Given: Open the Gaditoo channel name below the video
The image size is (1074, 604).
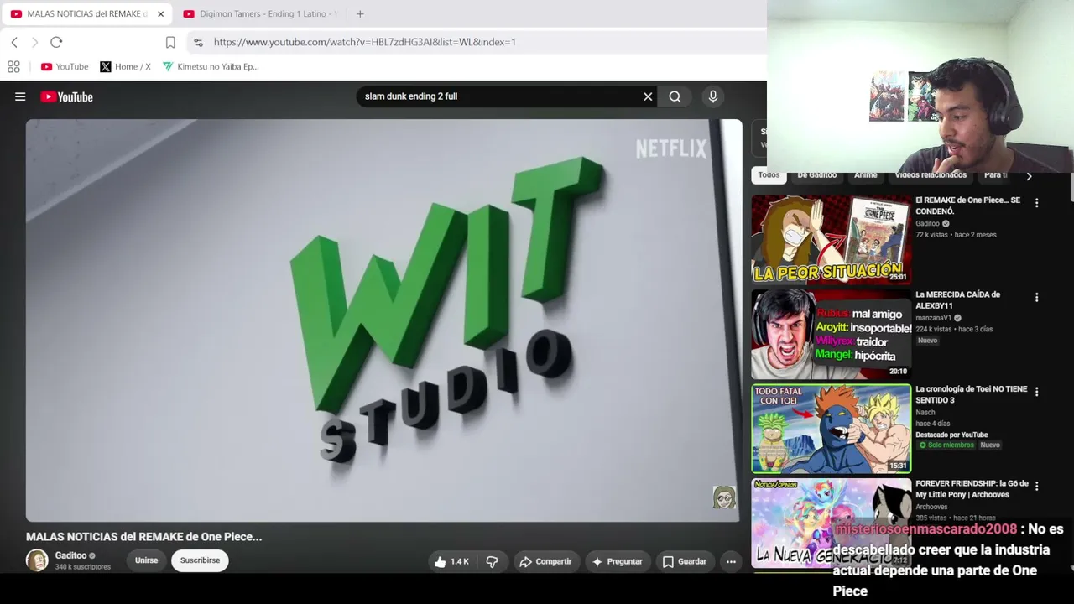Looking at the screenshot, I should coord(71,555).
